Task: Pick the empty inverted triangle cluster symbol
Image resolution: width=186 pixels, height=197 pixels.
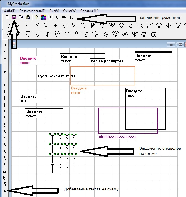Action: [x=28, y=34]
